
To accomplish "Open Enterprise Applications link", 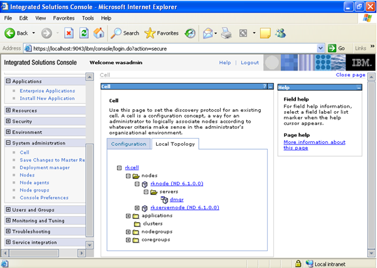I will pos(47,91).
